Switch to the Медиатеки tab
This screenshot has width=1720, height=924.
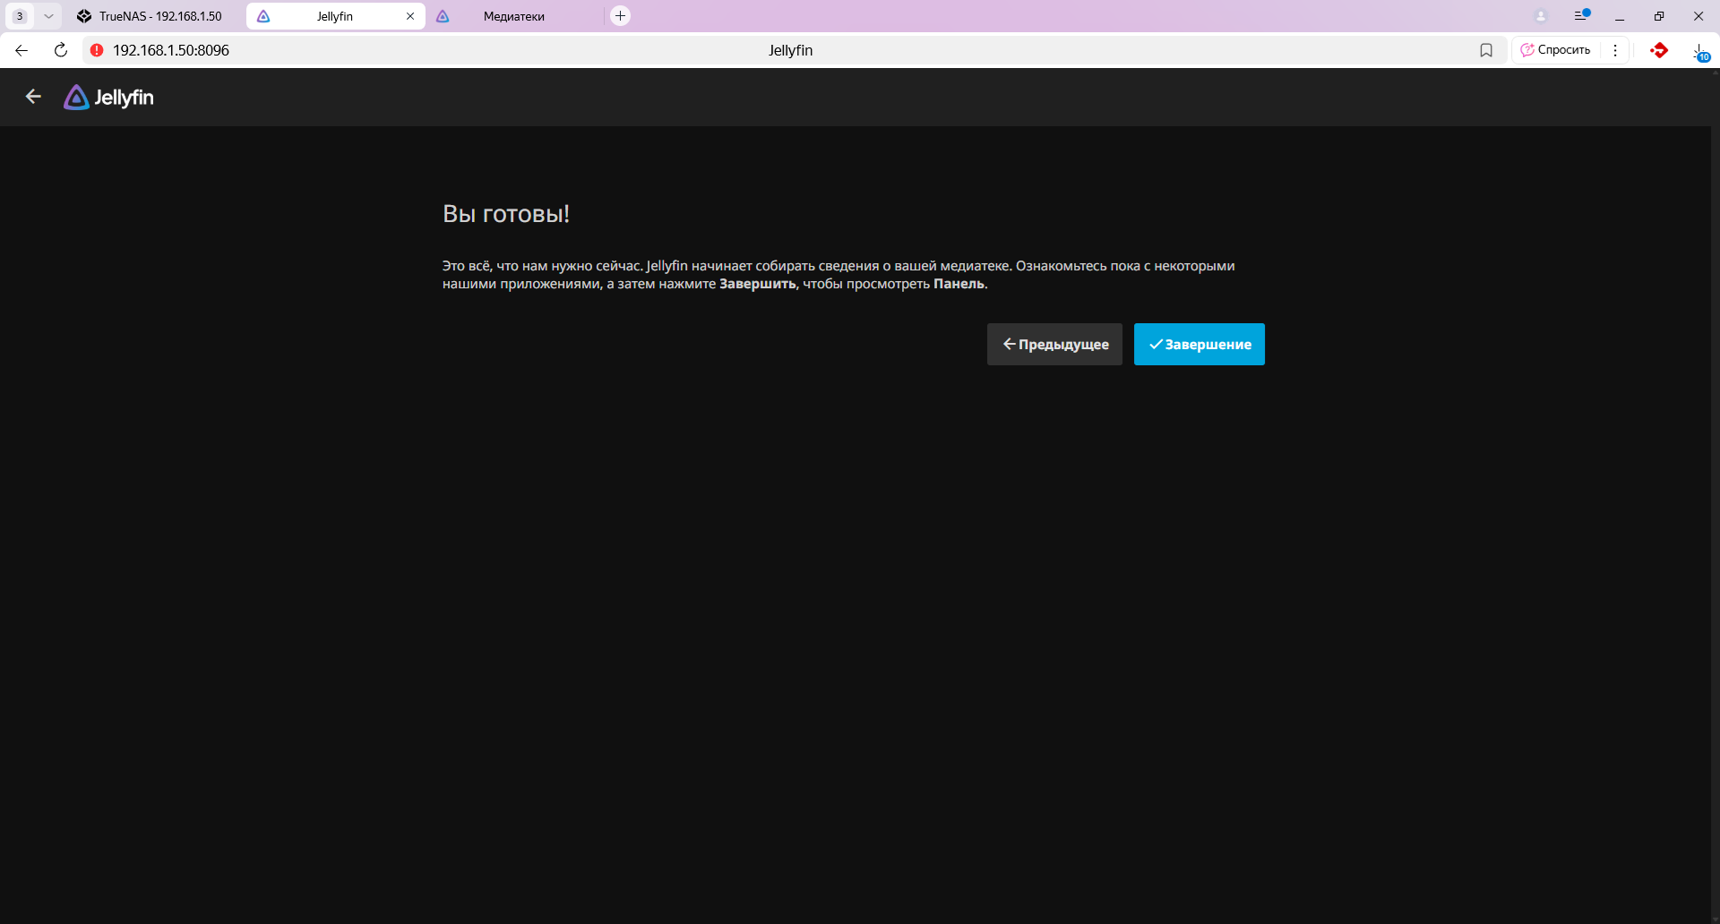512,16
